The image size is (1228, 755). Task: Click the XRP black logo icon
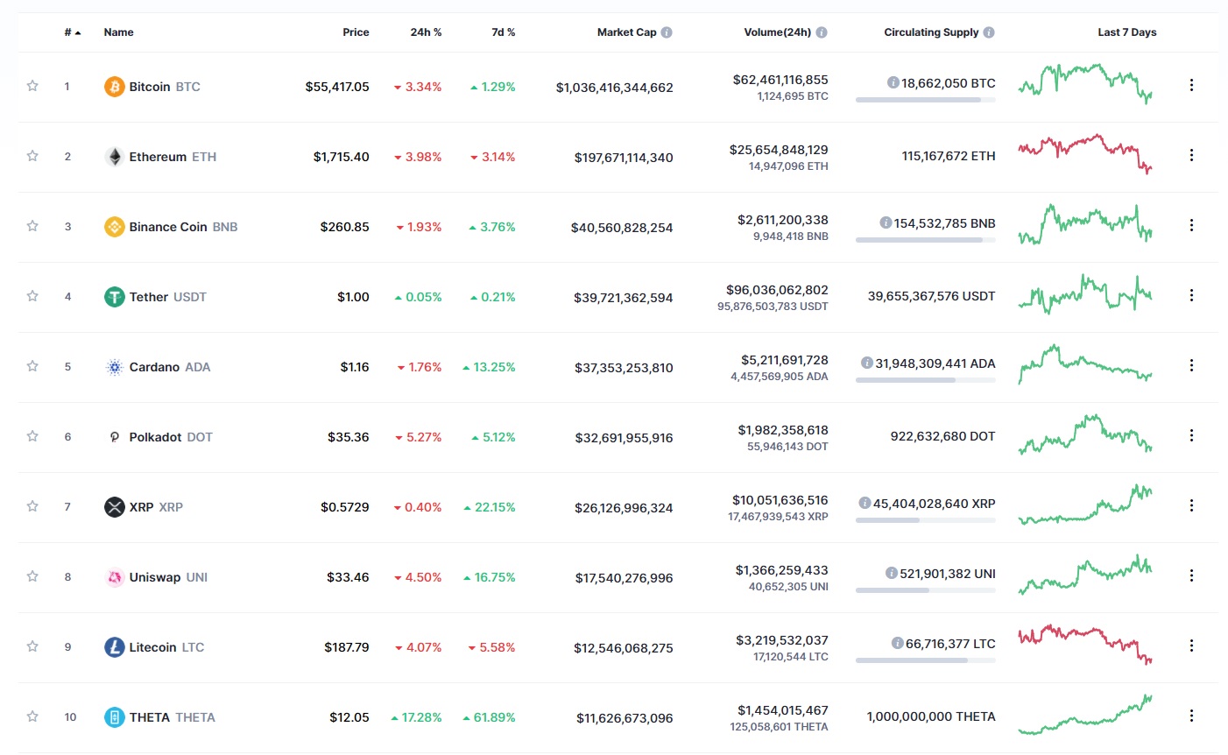114,507
